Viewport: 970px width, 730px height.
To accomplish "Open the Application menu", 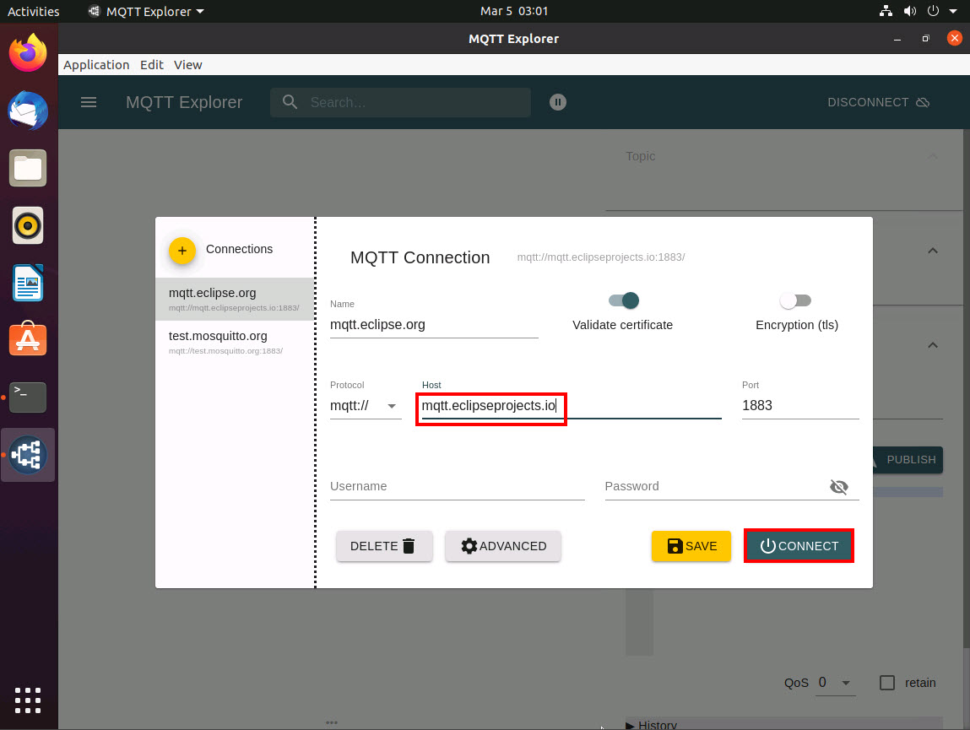I will [x=96, y=65].
